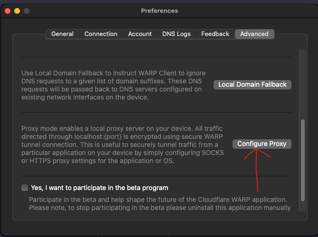
Task: Open Local Domain Fallback settings
Action: pyautogui.click(x=253, y=84)
